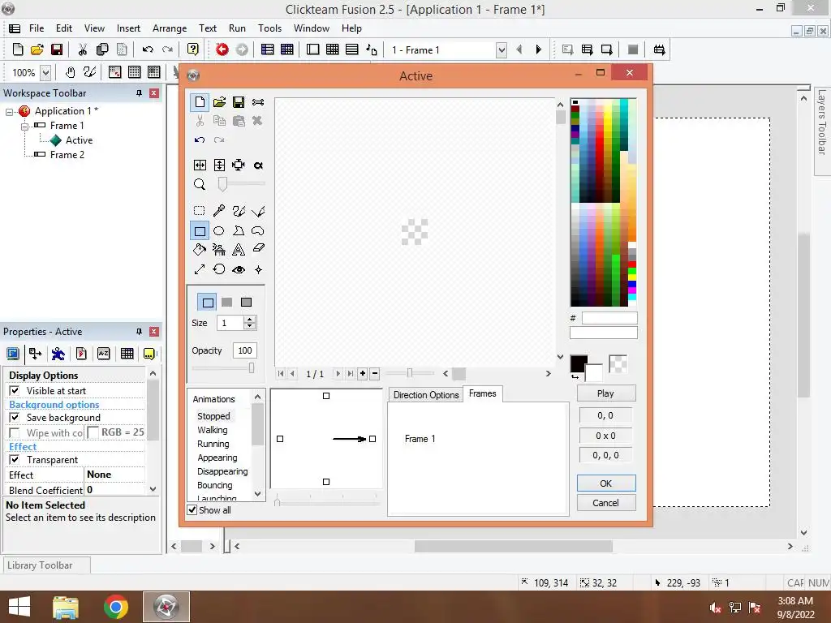831x623 pixels.
Task: Select outline-only shape fill mode
Action: point(207,302)
